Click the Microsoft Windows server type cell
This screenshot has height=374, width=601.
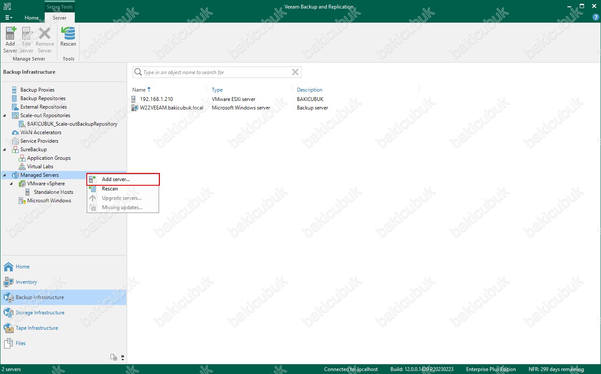tap(241, 108)
